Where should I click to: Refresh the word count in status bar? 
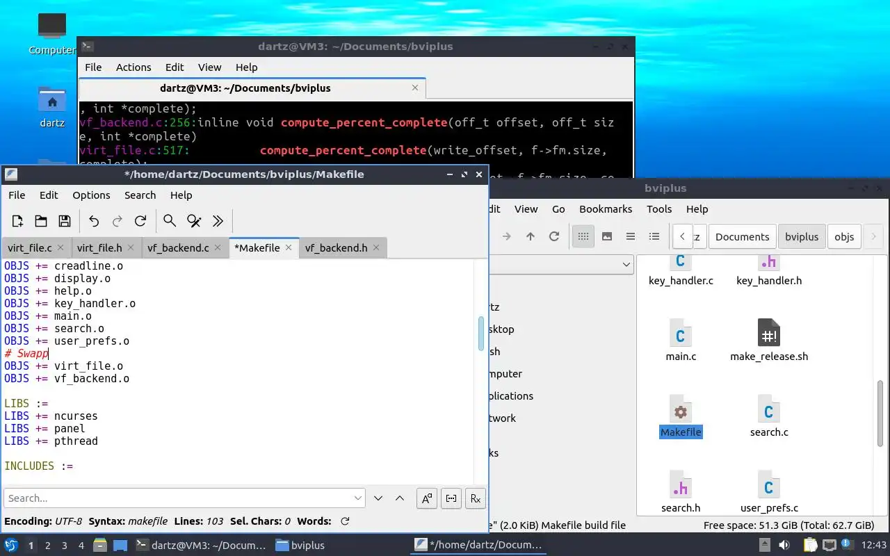tap(345, 521)
